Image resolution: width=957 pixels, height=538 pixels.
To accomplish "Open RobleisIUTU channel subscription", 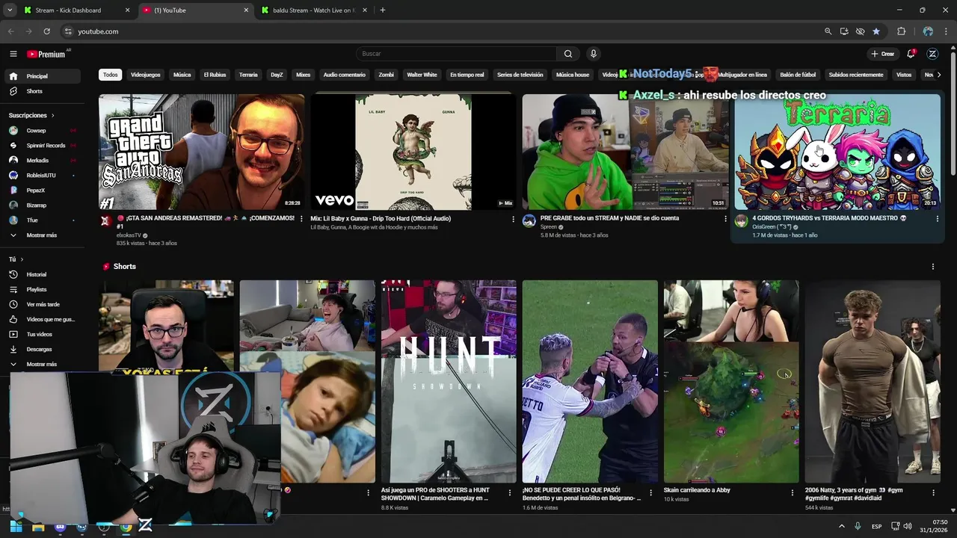I will 42,176.
